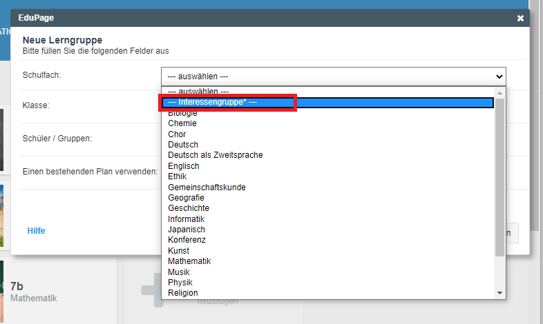Click the plus add icon
The height and width of the screenshot is (324, 543).
pyautogui.click(x=153, y=290)
